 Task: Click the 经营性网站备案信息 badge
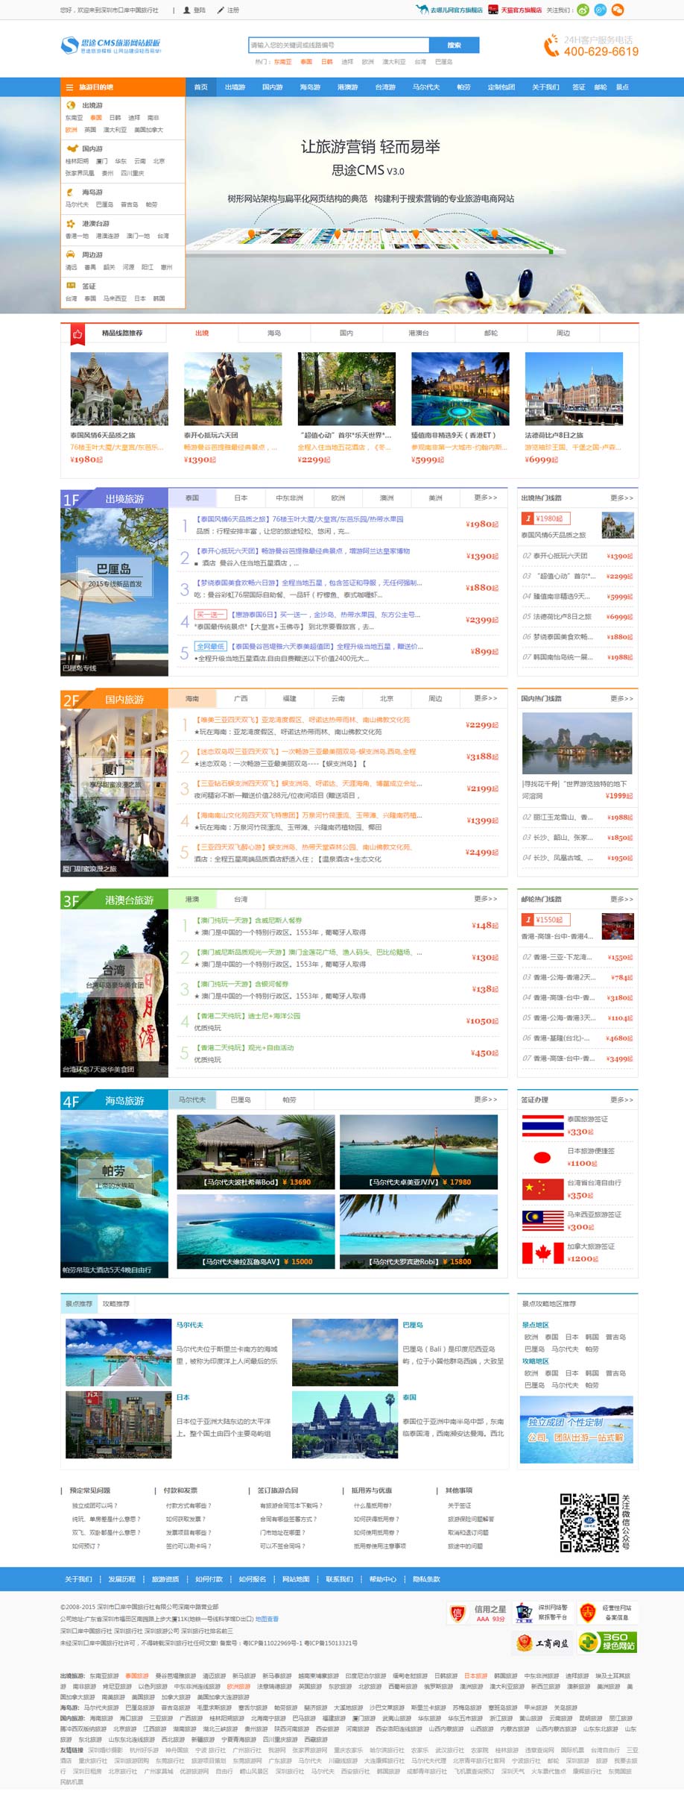click(x=607, y=1613)
